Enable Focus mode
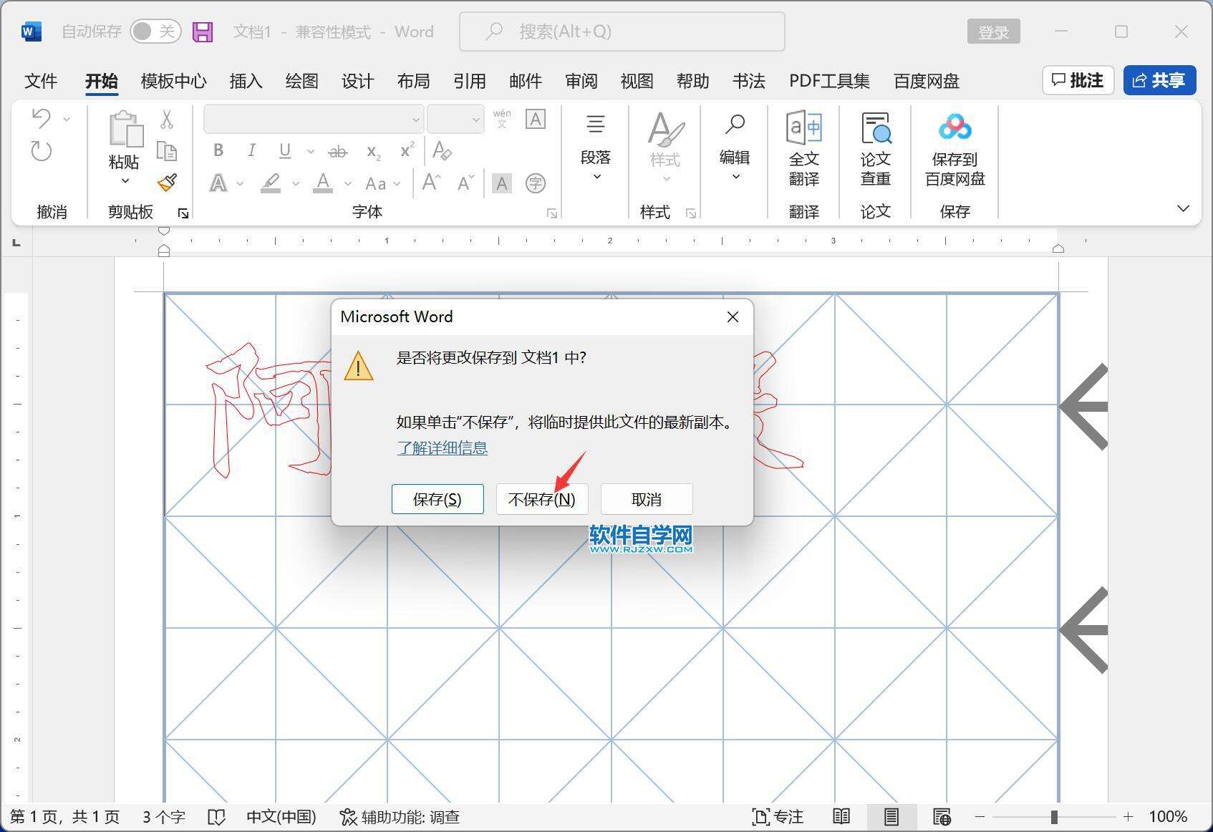 [778, 817]
